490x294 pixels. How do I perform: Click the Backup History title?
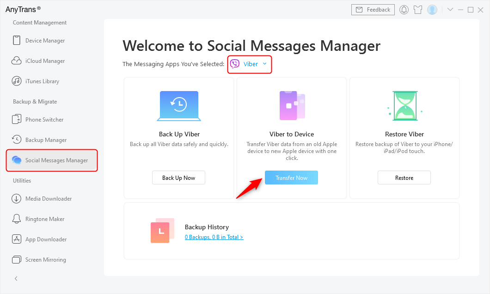click(207, 227)
